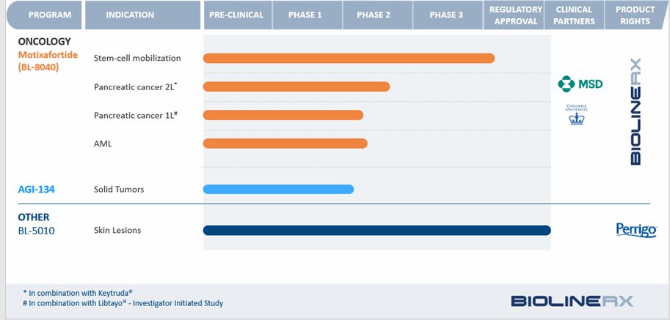670x320 pixels.
Task: Click the Columbia University crest logo
Action: 577,114
